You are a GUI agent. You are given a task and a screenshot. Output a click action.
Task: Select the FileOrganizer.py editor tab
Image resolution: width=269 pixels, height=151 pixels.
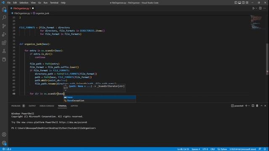tap(21, 8)
